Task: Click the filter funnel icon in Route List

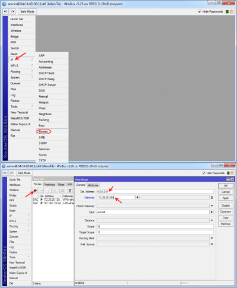Action: click(70, 191)
